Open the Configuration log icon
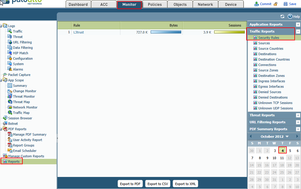The image size is (301, 189). coord(10,58)
